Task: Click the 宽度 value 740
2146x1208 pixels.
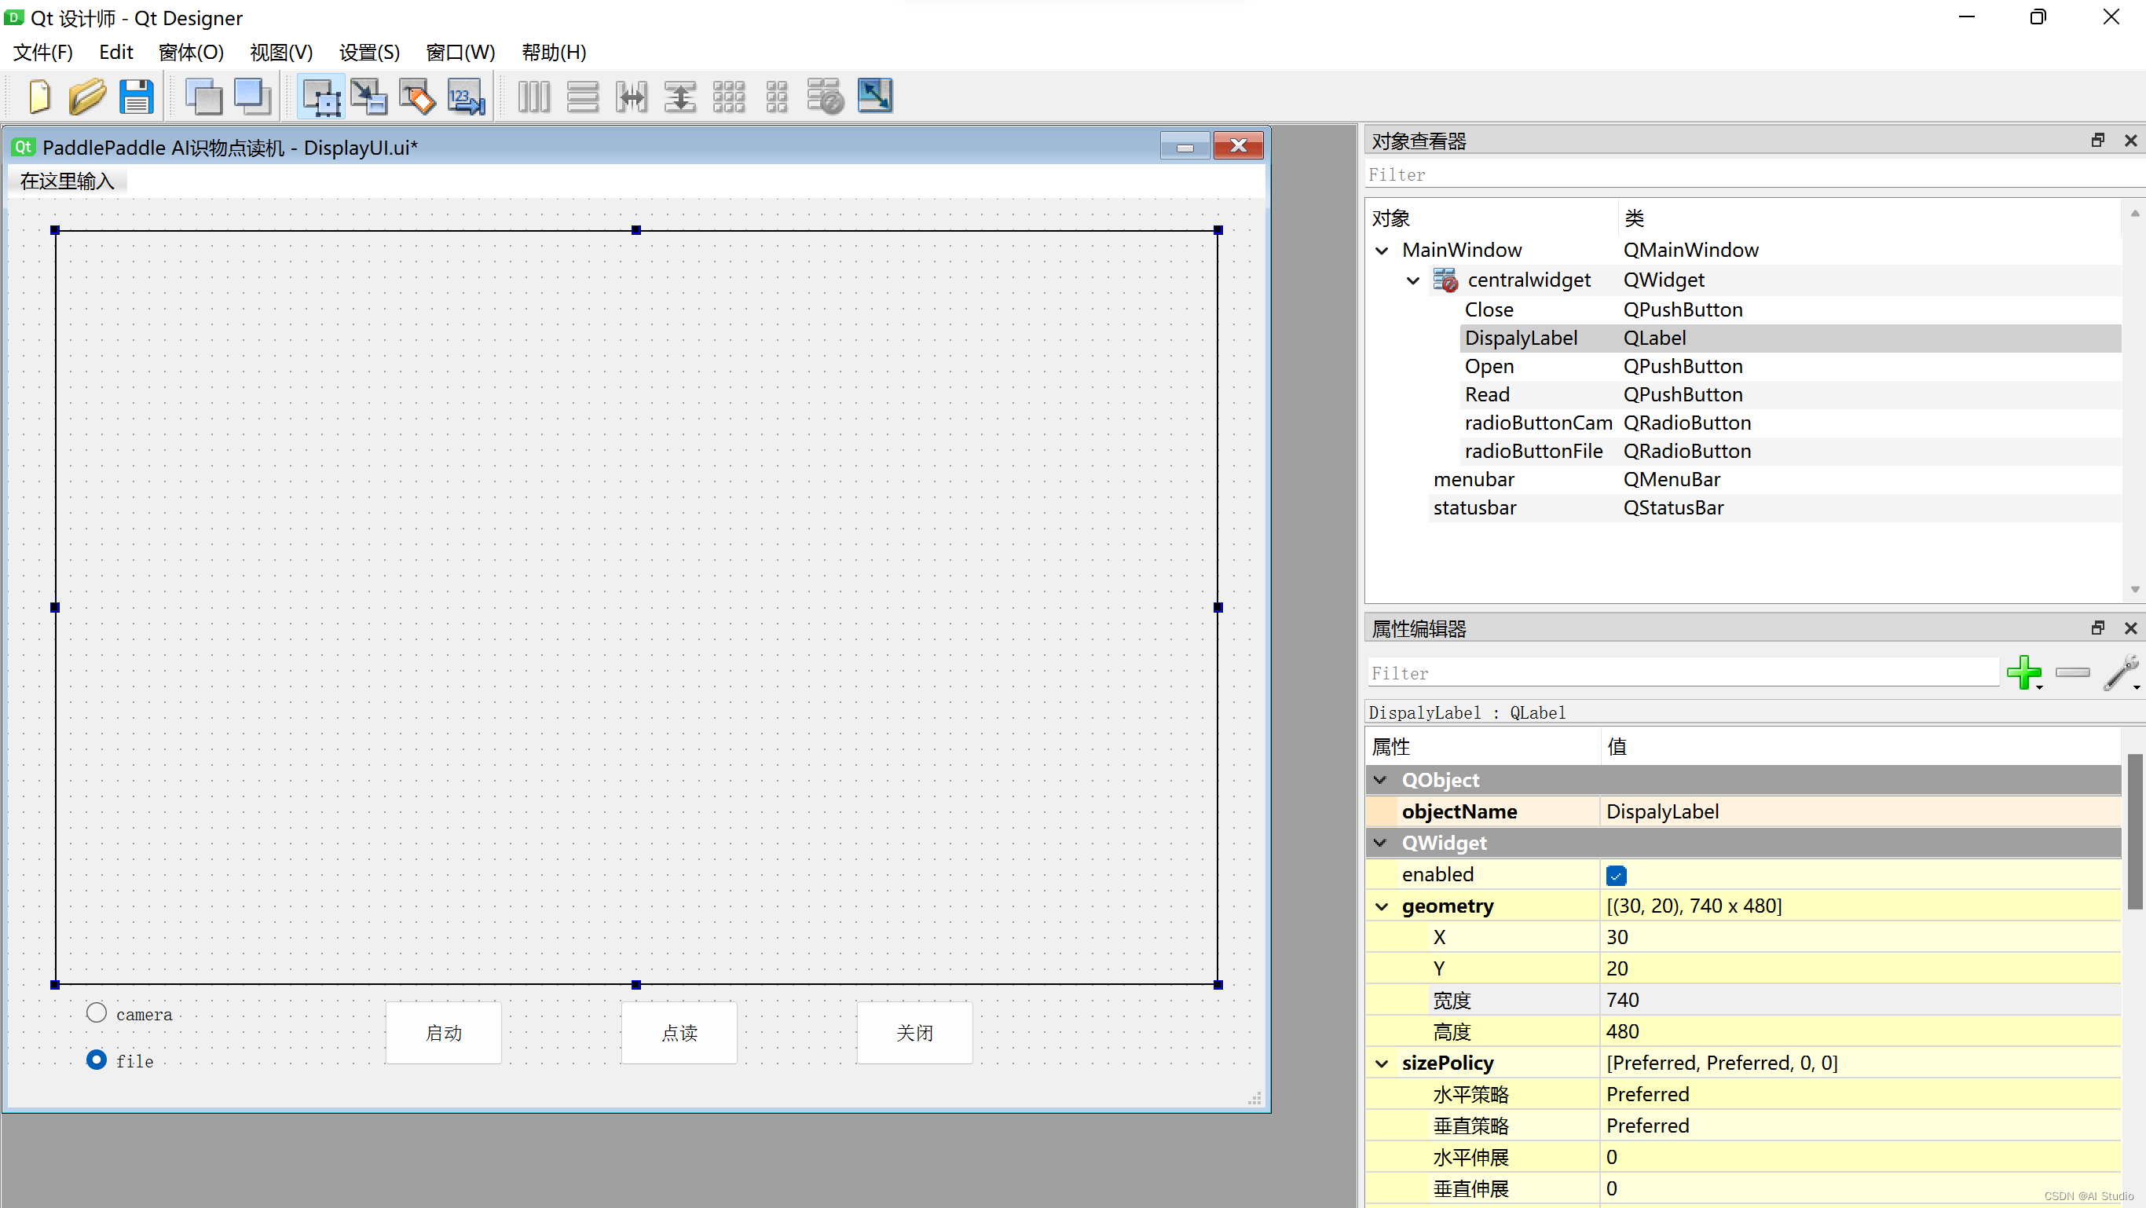Action: [1859, 1000]
